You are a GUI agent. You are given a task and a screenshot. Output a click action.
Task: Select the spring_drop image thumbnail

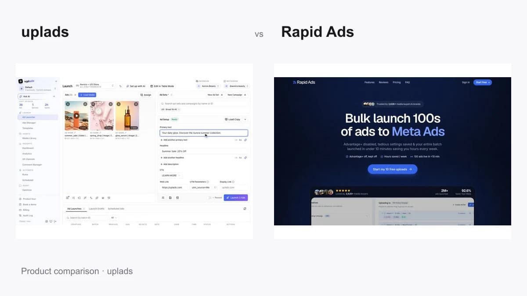(102, 116)
